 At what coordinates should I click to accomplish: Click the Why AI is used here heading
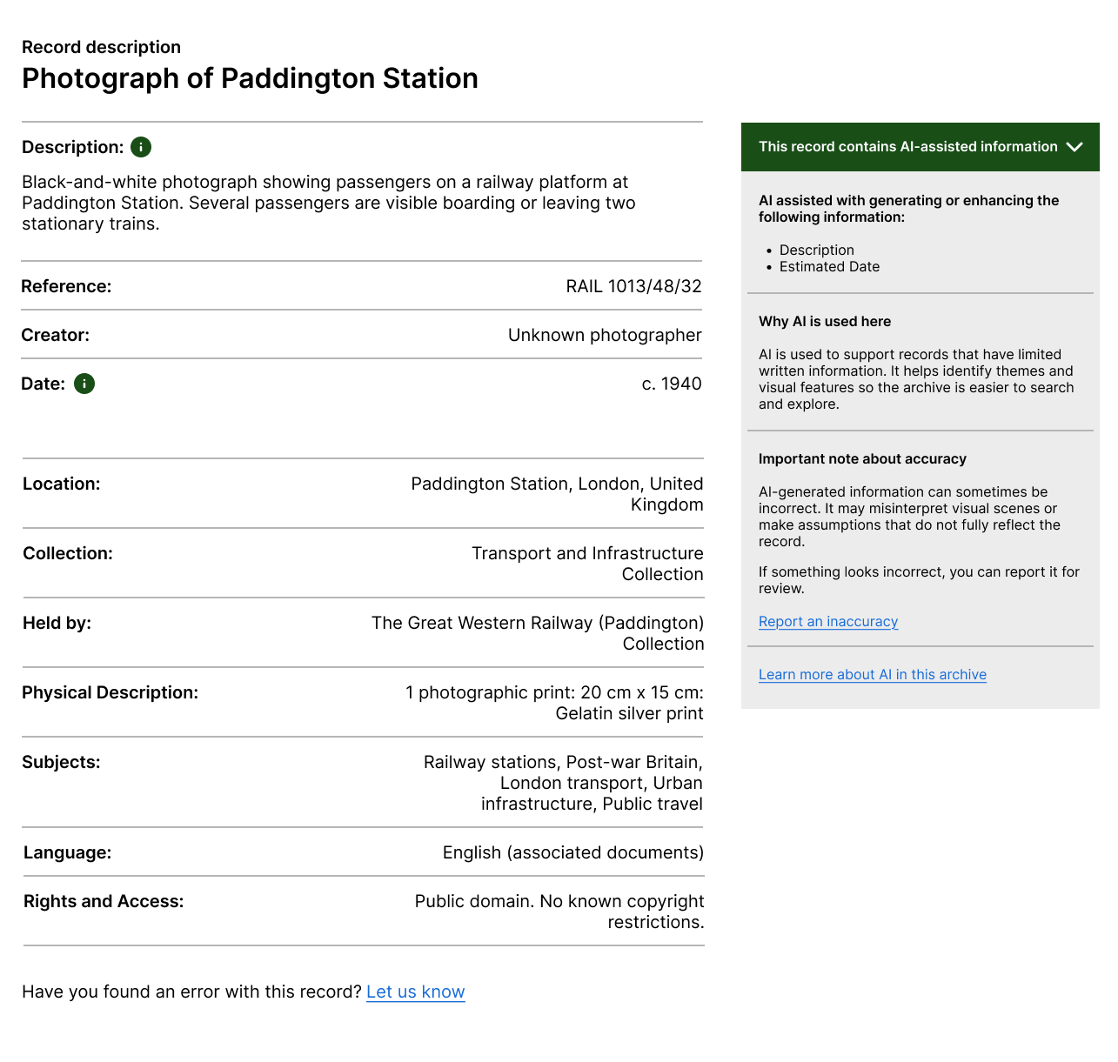(x=825, y=321)
